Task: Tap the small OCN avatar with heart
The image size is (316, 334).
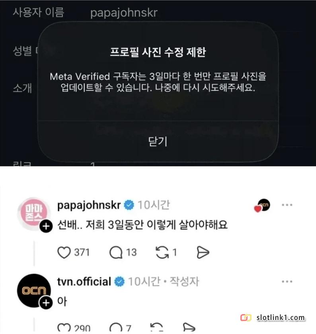Action: click(263, 205)
